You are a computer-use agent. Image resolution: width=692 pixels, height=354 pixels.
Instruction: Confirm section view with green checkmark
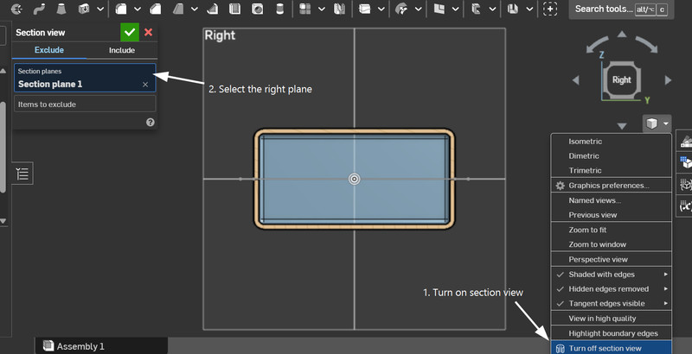click(x=130, y=32)
